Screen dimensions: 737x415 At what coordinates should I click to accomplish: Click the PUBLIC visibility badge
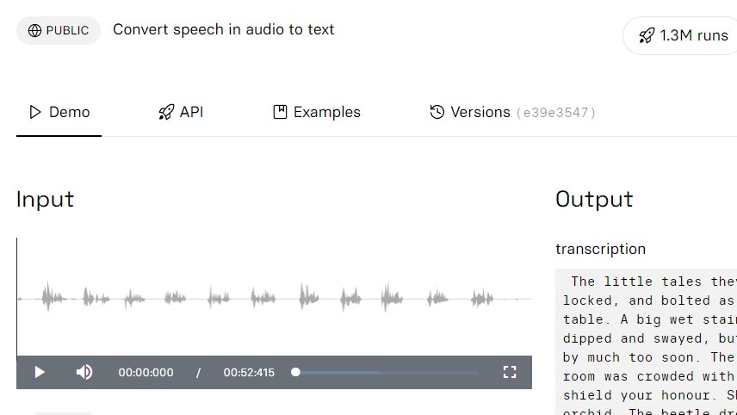click(59, 30)
